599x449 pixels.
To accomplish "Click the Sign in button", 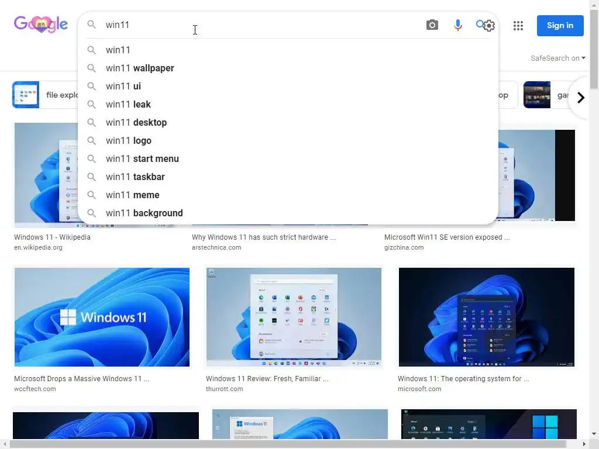I will pyautogui.click(x=560, y=26).
